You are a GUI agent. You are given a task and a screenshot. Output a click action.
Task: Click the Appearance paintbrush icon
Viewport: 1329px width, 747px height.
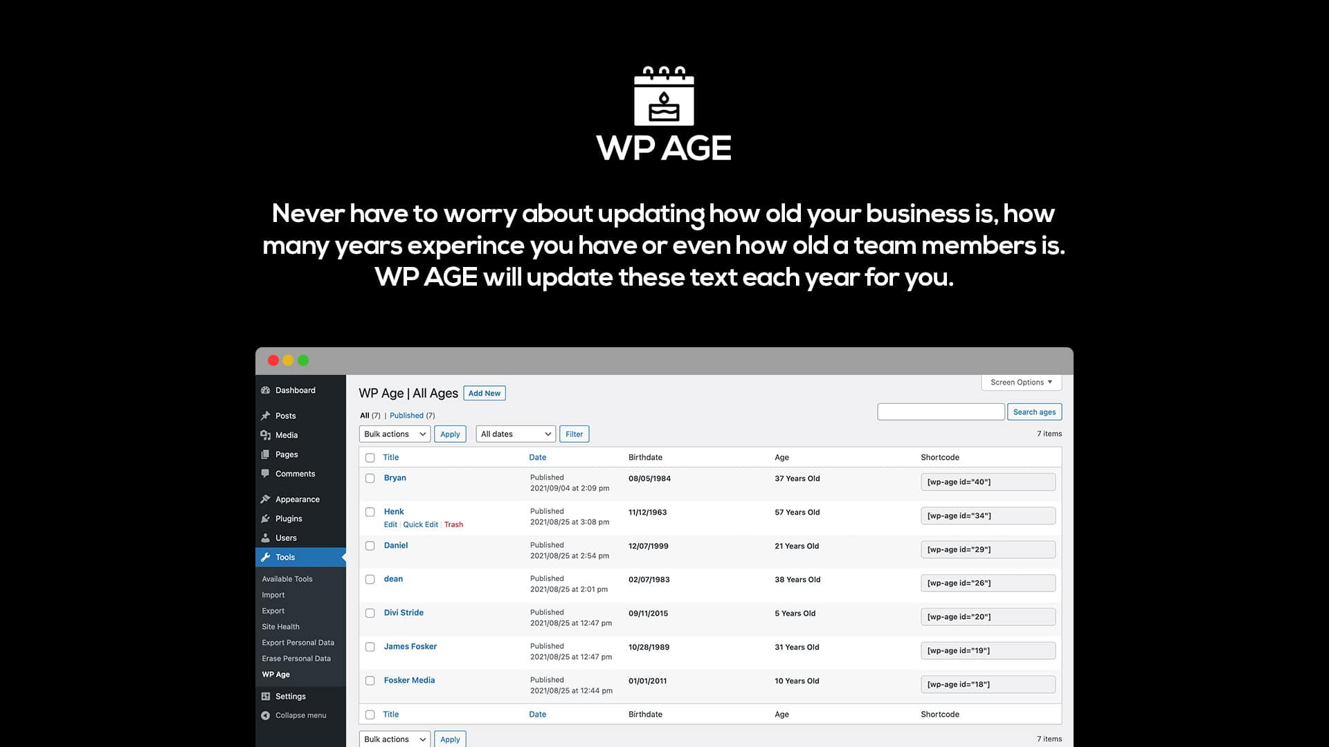[x=265, y=499]
